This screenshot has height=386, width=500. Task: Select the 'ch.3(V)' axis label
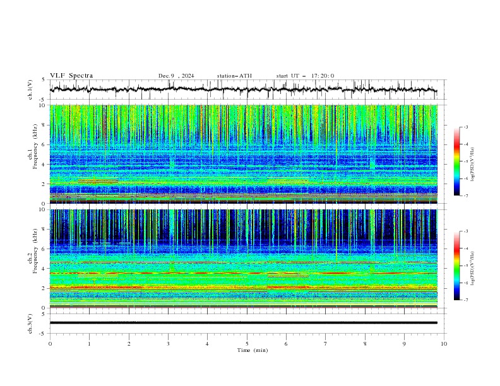(30, 324)
